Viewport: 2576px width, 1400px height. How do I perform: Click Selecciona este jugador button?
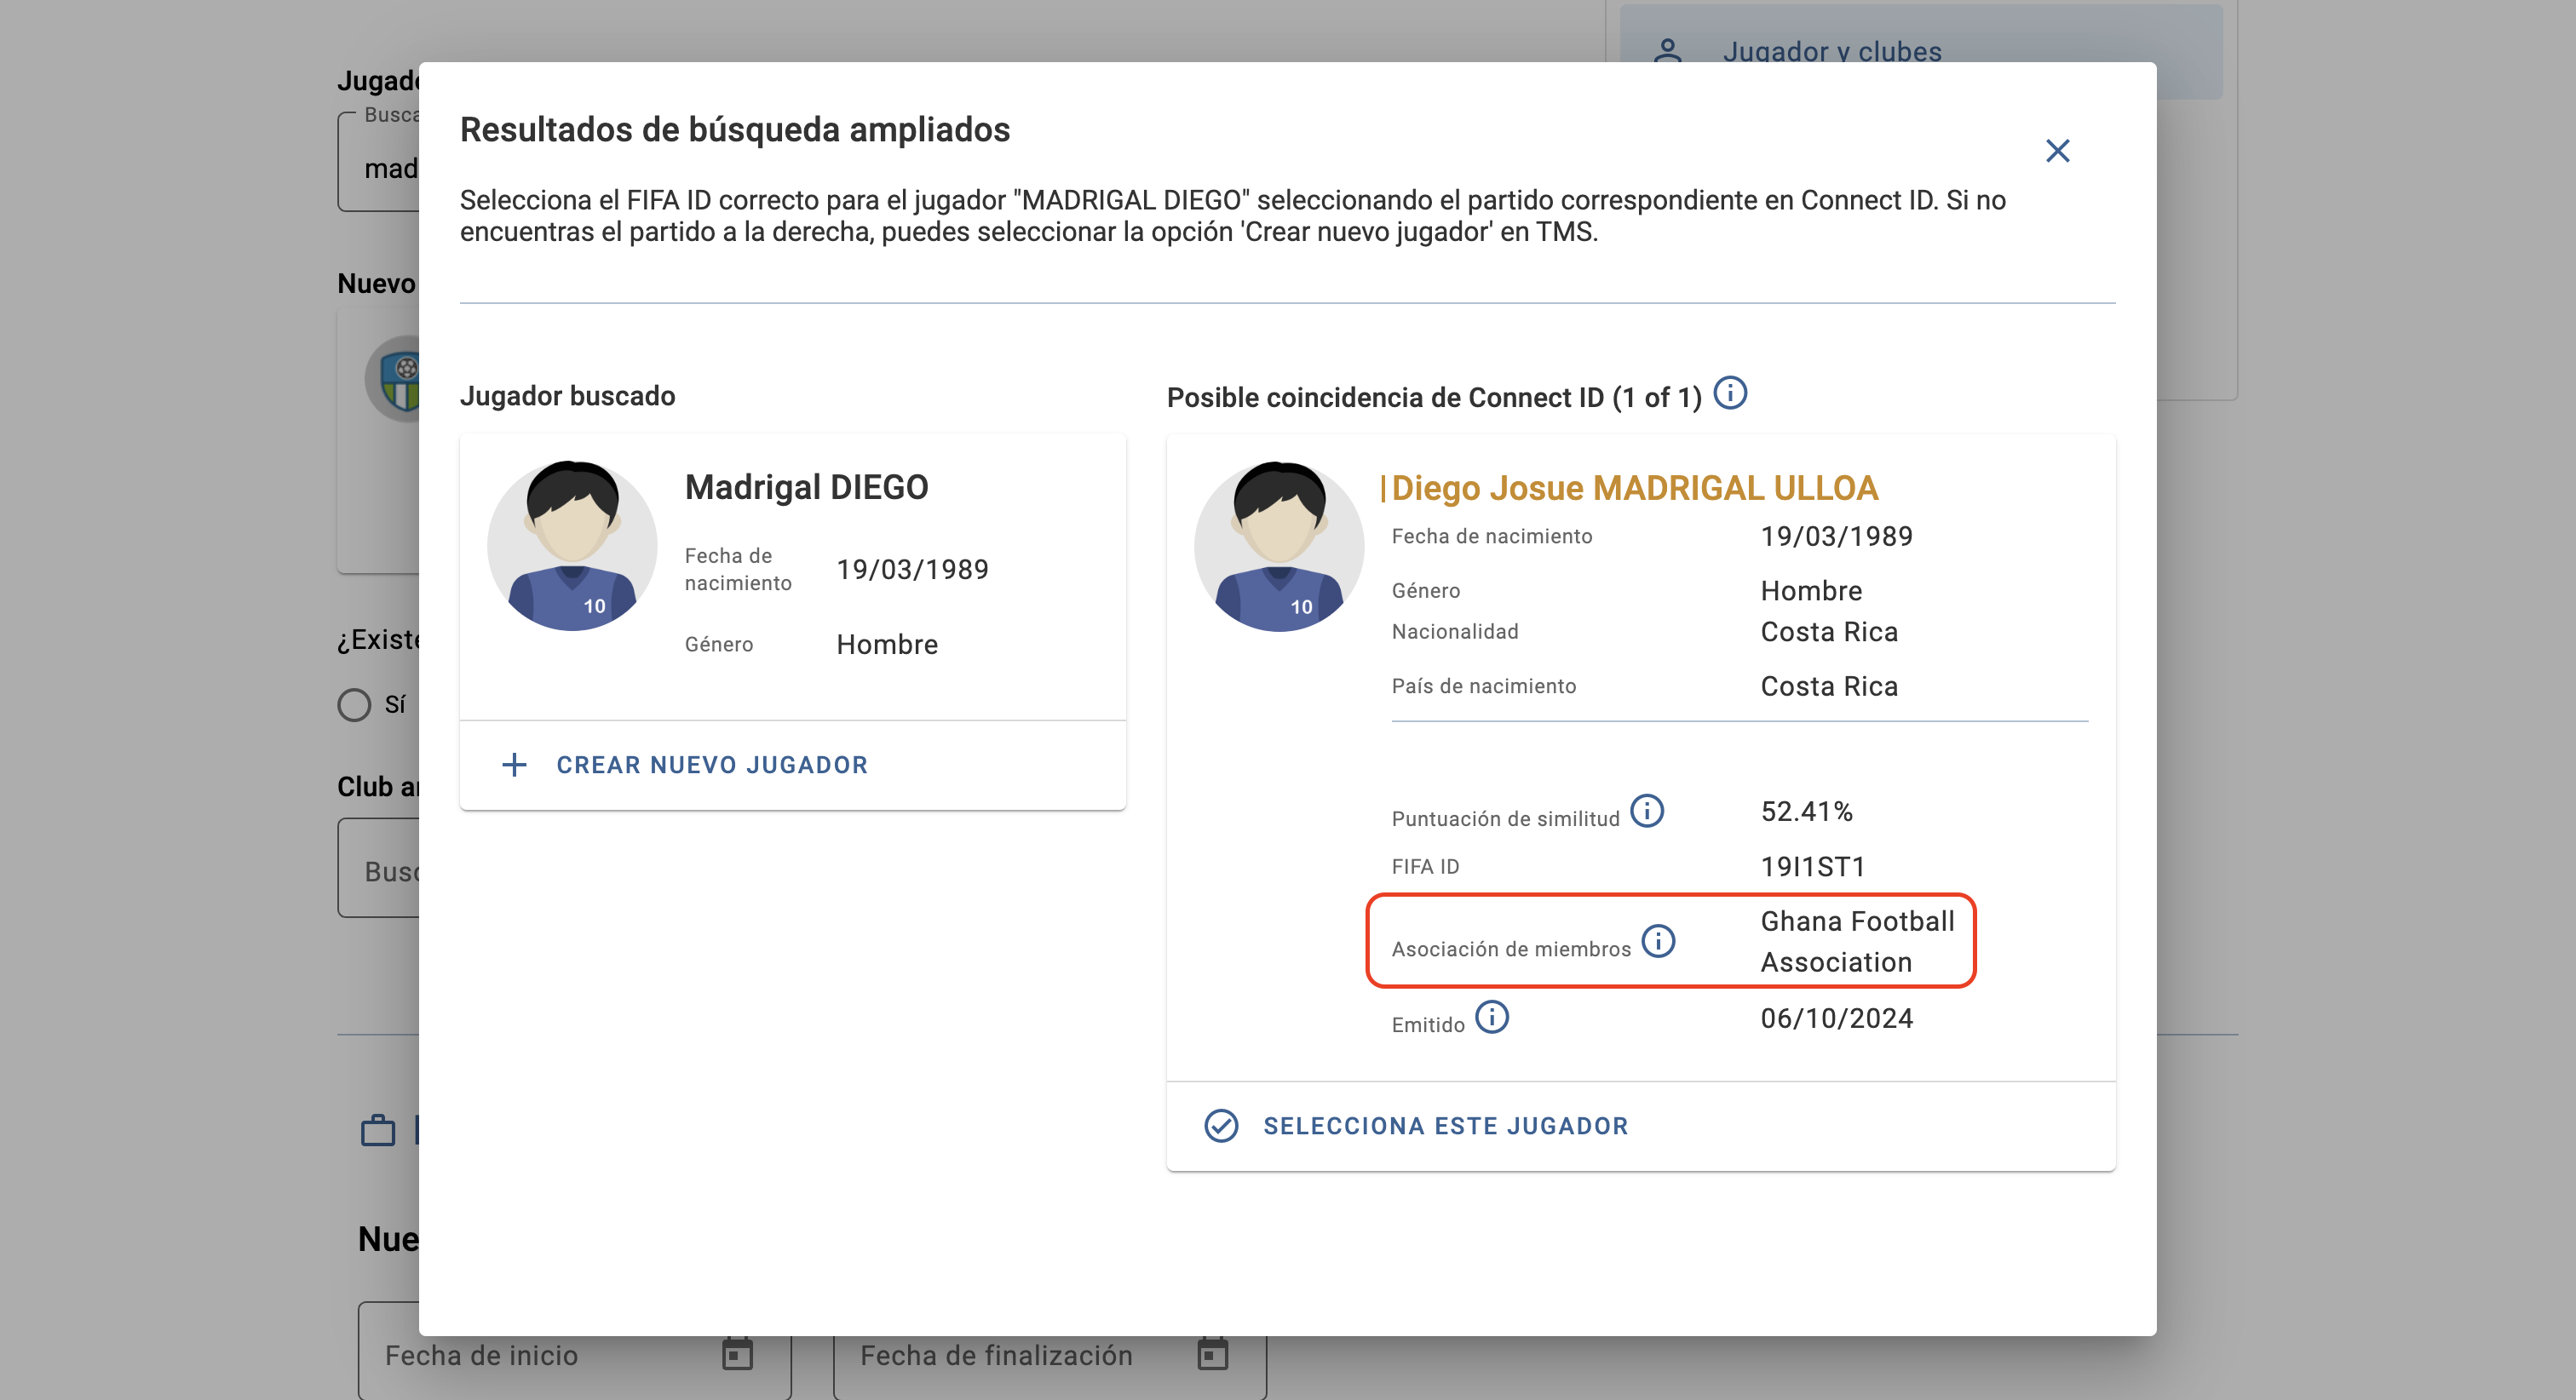pyautogui.click(x=1641, y=1126)
